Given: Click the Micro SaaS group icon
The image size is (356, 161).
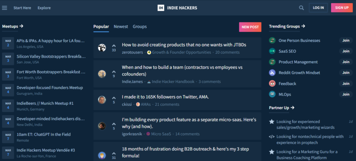Looking at the screenshot, I should 148,134.
